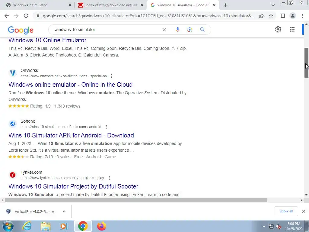This screenshot has height=232, width=309.
Task: Close the downloads bar with X
Action: [304, 211]
